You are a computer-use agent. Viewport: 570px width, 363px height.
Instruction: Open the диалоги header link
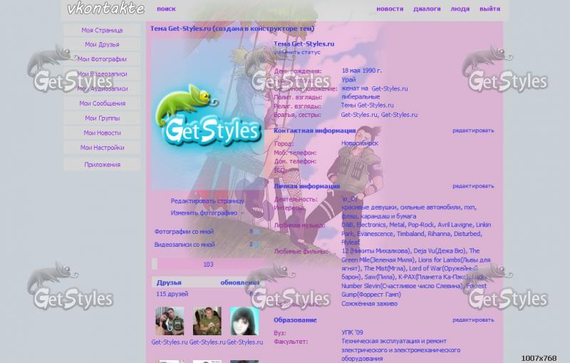pyautogui.click(x=427, y=9)
